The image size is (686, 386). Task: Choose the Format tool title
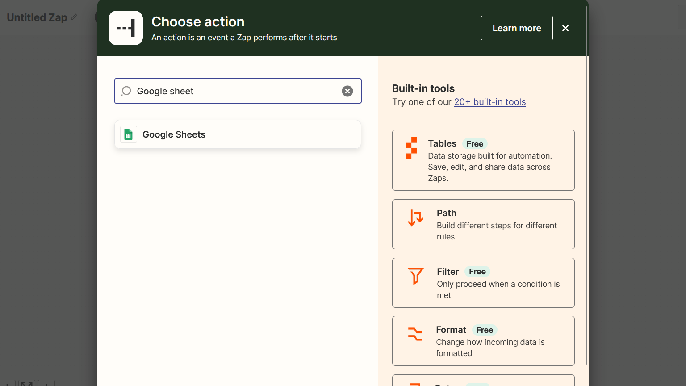point(451,330)
